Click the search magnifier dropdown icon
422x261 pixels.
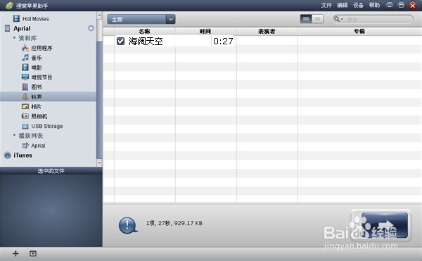coord(338,19)
